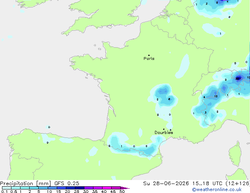Click the 0.5–1 mm legend color box

[x=16, y=188]
